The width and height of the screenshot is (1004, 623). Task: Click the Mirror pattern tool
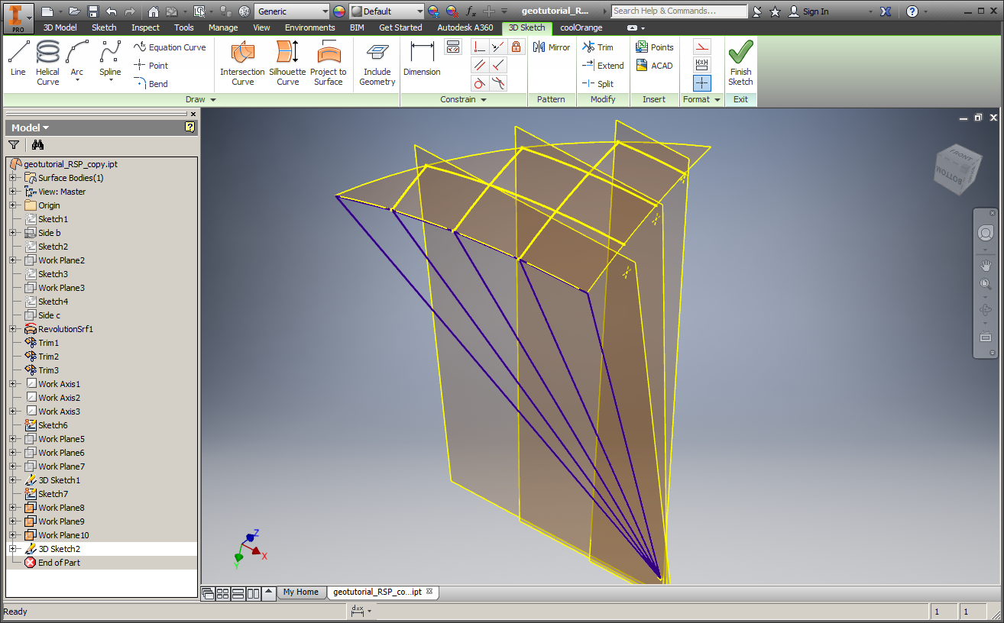click(552, 47)
